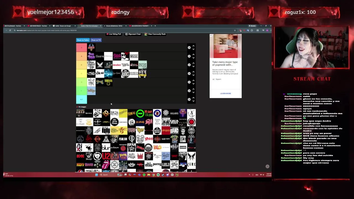Open a new browser tab with plus
This screenshot has height=199, width=354.
(x=155, y=26)
